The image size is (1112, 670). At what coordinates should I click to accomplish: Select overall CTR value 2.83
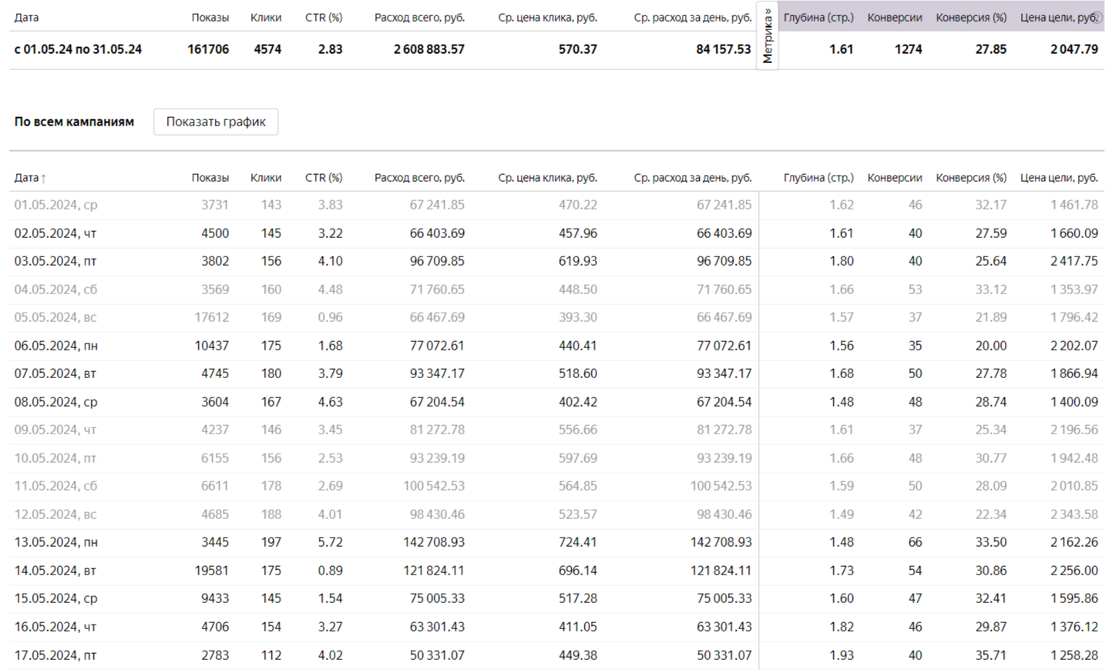pos(331,49)
